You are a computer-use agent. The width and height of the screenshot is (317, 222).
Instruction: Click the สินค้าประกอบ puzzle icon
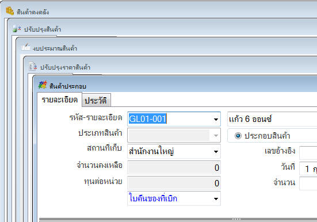(x=43, y=85)
